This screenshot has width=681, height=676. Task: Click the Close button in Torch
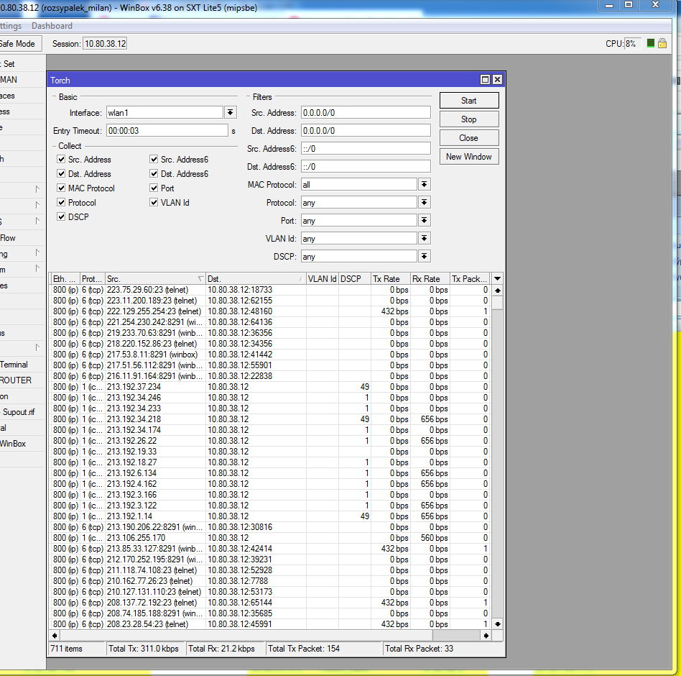click(469, 138)
